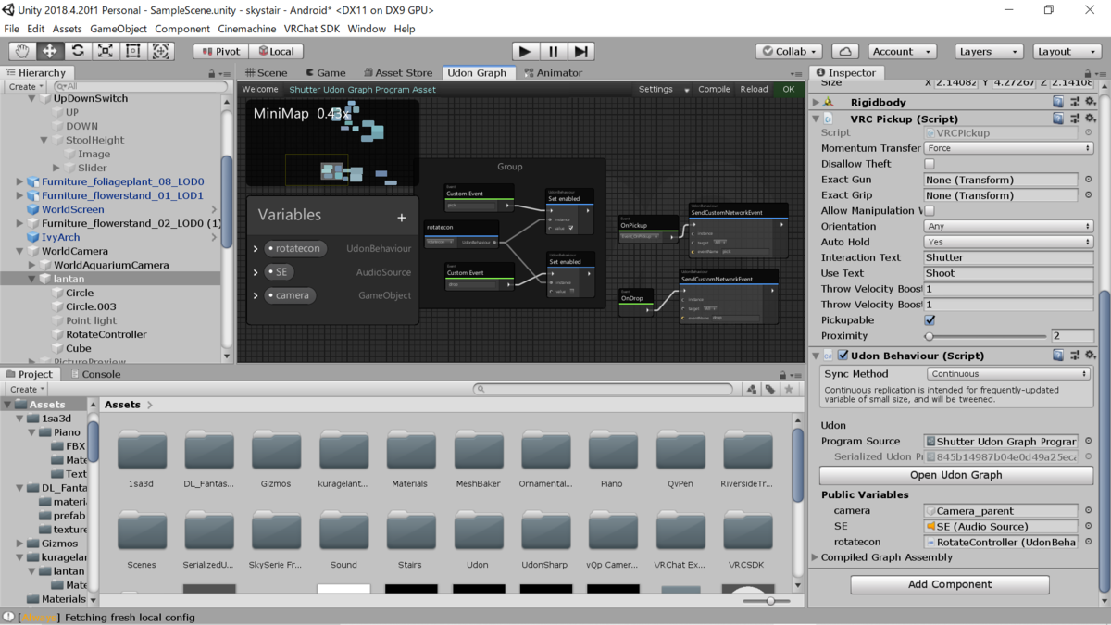Pick object for Exact Gun field
Image resolution: width=1111 pixels, height=625 pixels.
click(x=1088, y=180)
